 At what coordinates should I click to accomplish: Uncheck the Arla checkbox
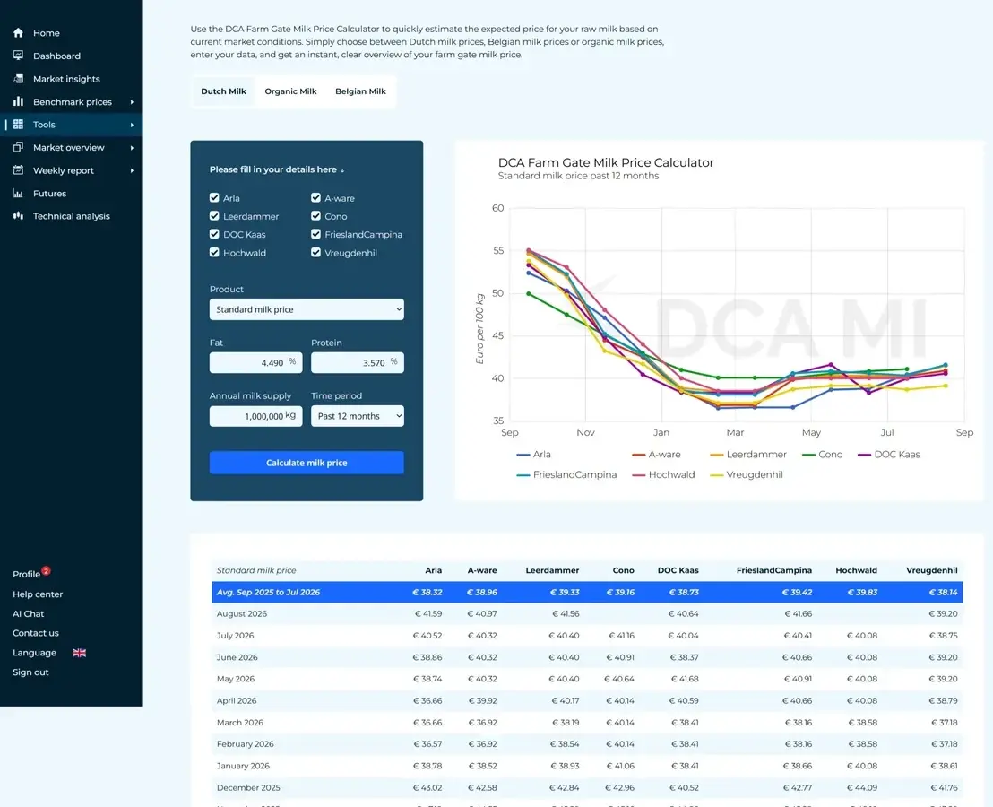pyautogui.click(x=214, y=197)
